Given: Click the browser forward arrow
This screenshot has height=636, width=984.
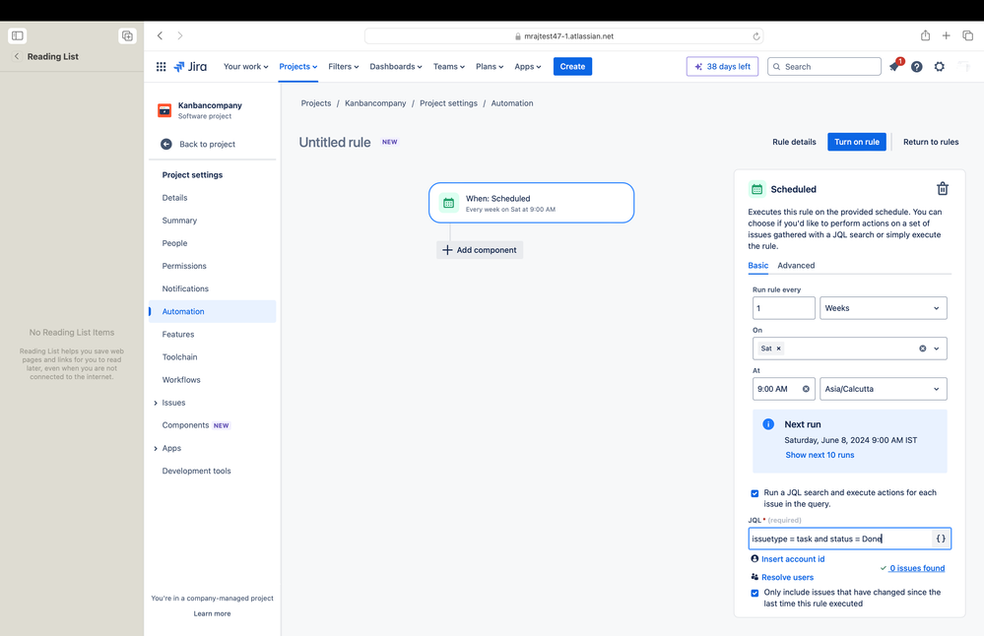Looking at the screenshot, I should point(180,35).
